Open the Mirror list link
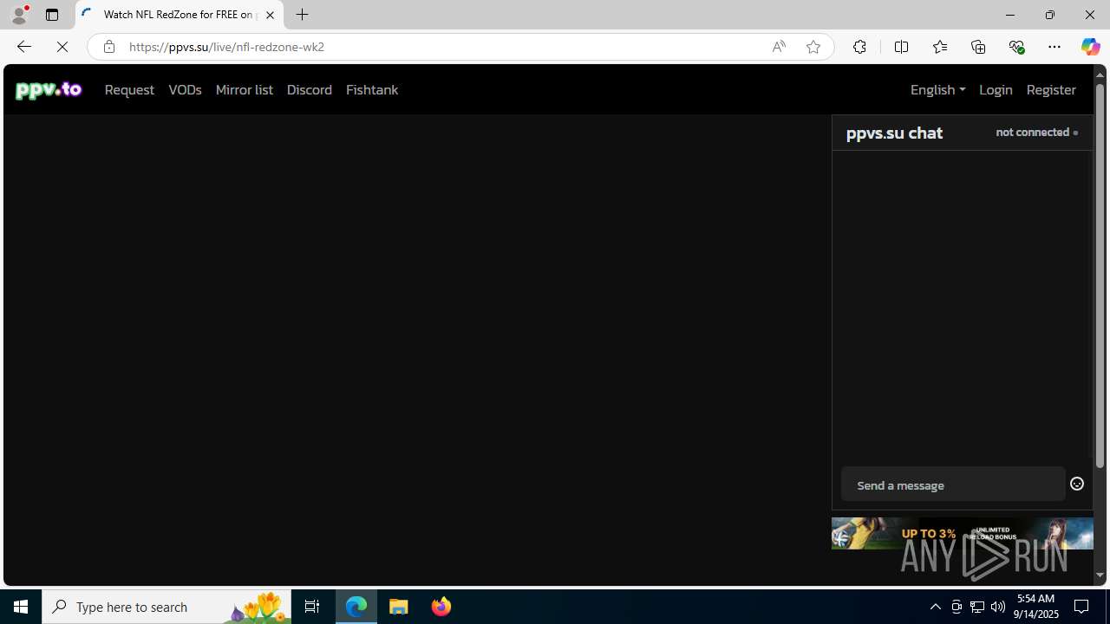1110x624 pixels. click(x=244, y=89)
